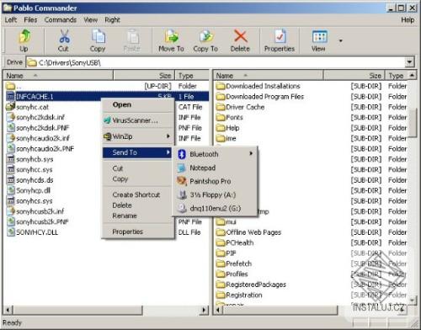Viewport: 421px width, 330px height.
Task: Expand the WinZip submenu
Action: point(137,136)
